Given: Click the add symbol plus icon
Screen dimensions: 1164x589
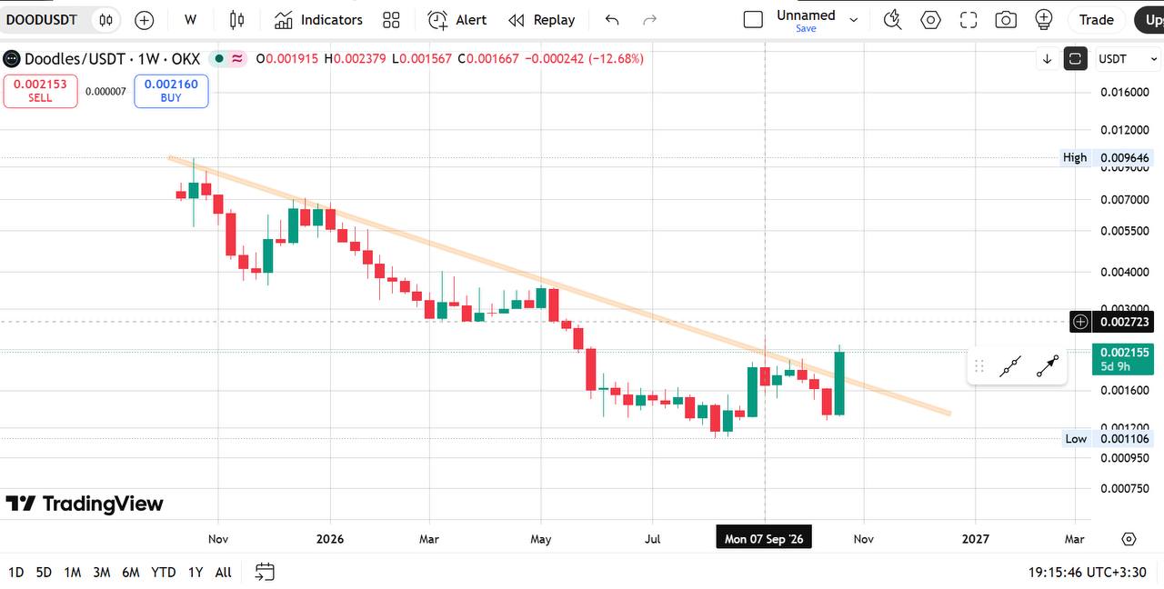Looking at the screenshot, I should (x=144, y=20).
